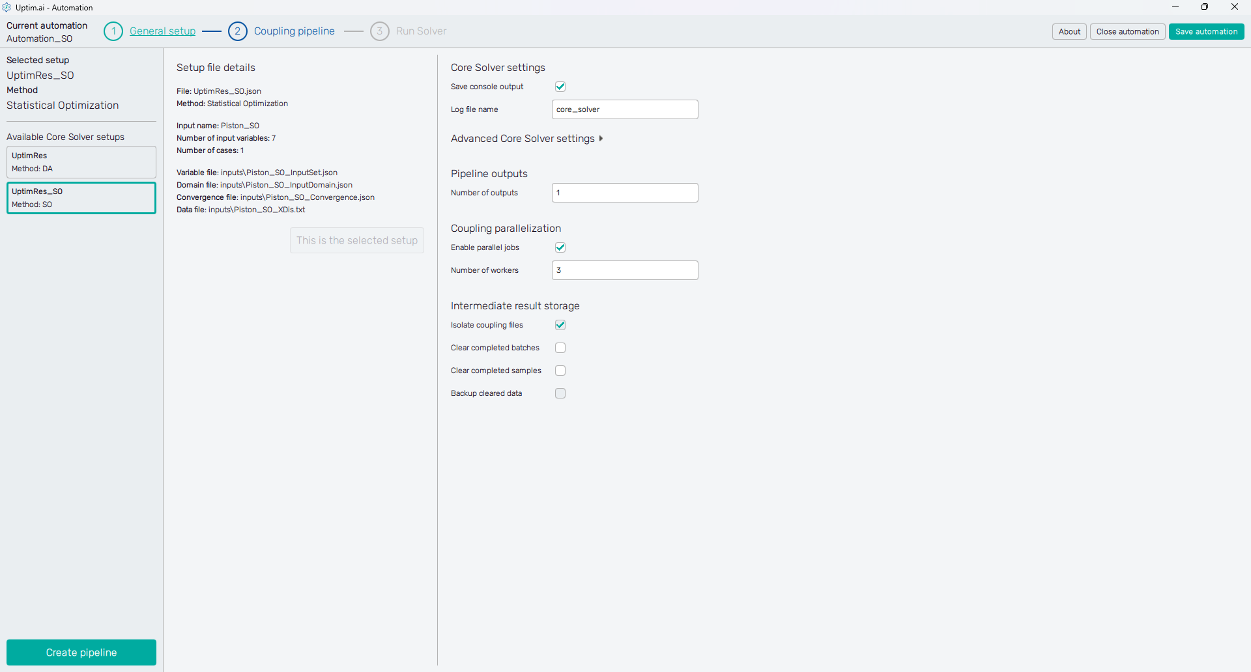Image resolution: width=1251 pixels, height=672 pixels.
Task: Enable Clear completed batches checkbox
Action: pyautogui.click(x=560, y=348)
